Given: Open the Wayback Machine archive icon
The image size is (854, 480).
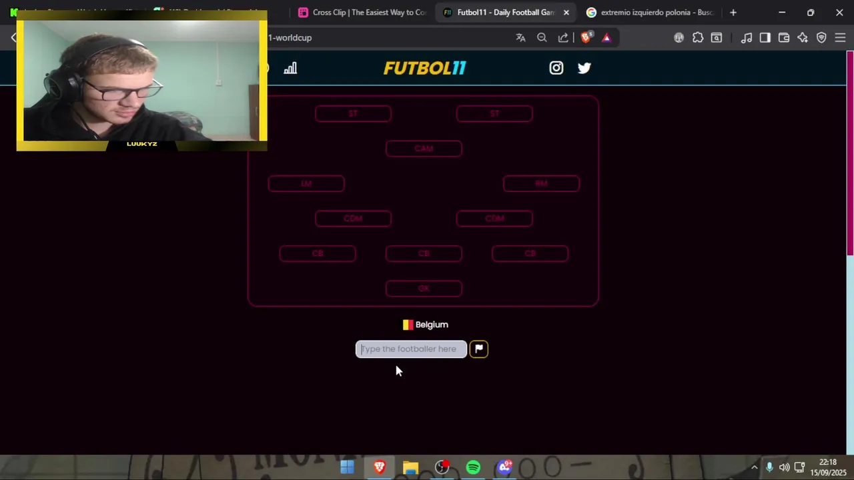Looking at the screenshot, I should point(717,38).
